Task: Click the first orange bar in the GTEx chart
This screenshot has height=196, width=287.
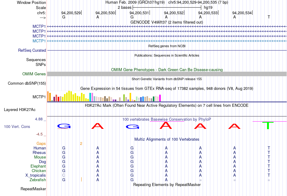Action: click(x=48, y=96)
